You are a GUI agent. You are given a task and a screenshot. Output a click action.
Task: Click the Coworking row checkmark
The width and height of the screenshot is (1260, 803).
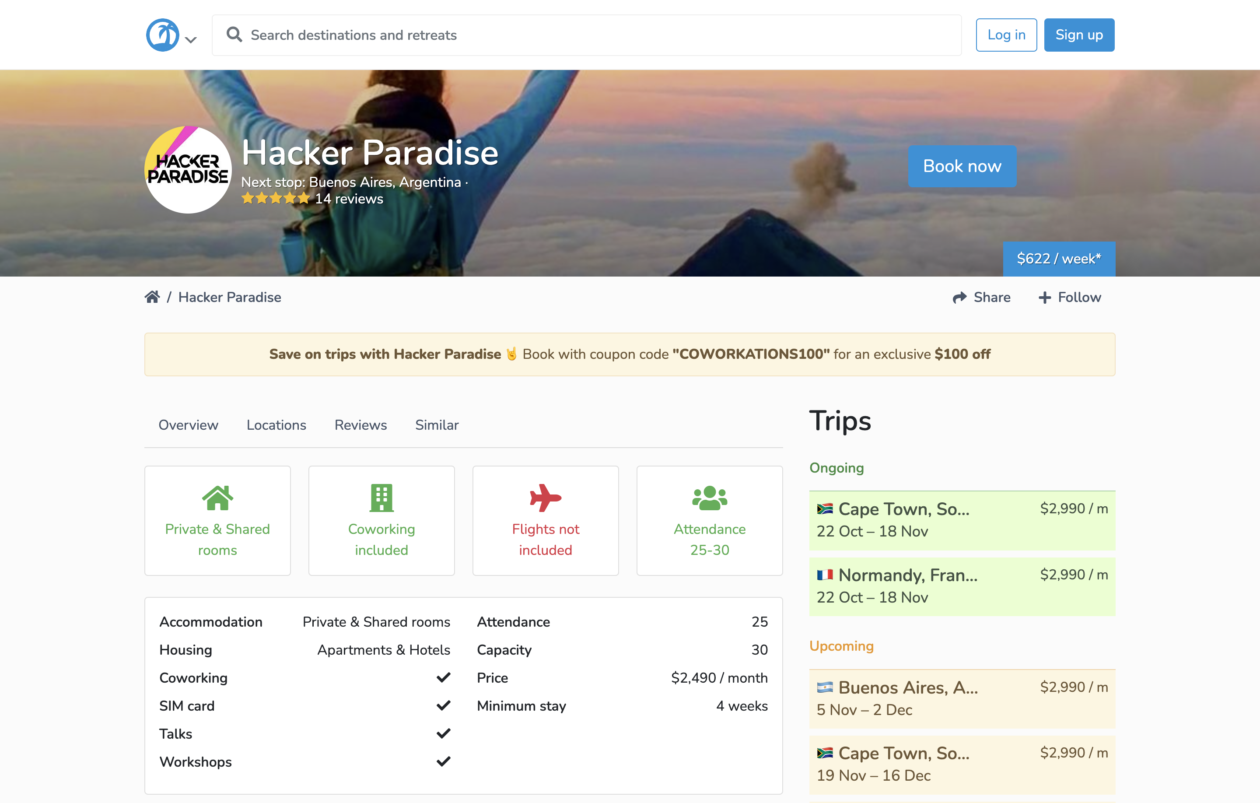tap(443, 677)
